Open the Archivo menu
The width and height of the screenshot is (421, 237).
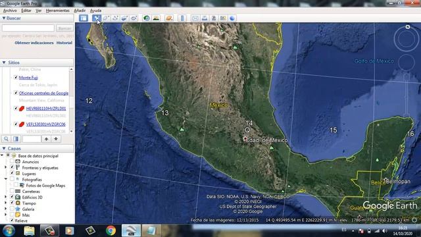[10, 11]
